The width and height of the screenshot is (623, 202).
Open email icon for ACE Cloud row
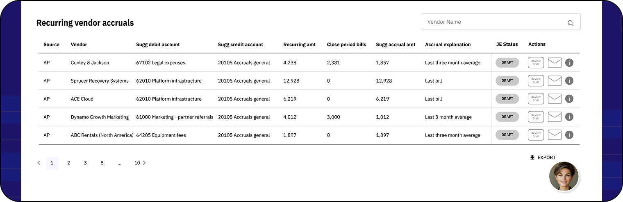click(555, 99)
